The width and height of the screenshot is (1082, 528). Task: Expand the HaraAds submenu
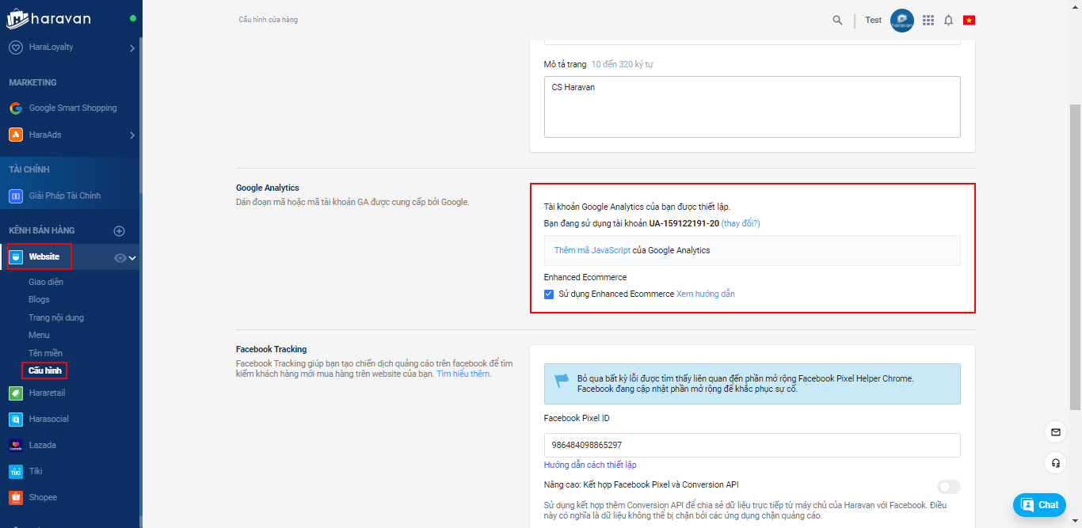click(x=131, y=135)
